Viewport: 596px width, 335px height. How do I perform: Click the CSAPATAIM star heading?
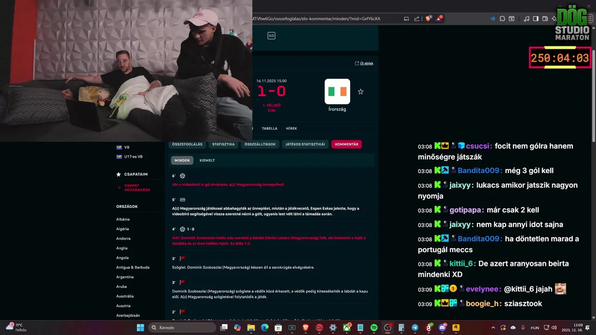tap(132, 174)
